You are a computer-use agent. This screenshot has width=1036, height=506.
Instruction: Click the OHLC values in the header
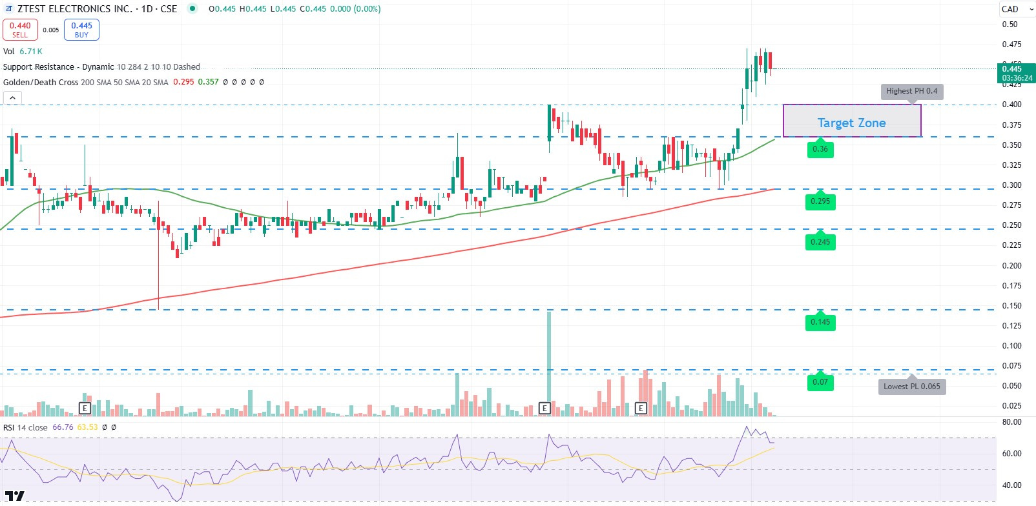coord(295,9)
